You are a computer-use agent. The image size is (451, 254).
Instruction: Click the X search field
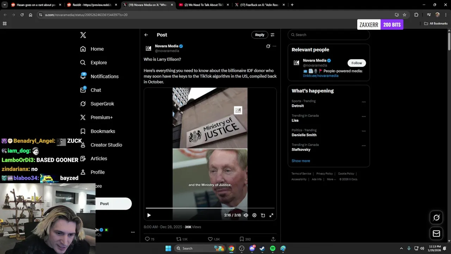(329, 35)
